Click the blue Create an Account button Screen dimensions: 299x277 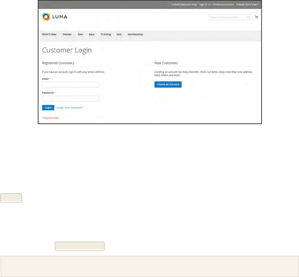click(x=168, y=84)
